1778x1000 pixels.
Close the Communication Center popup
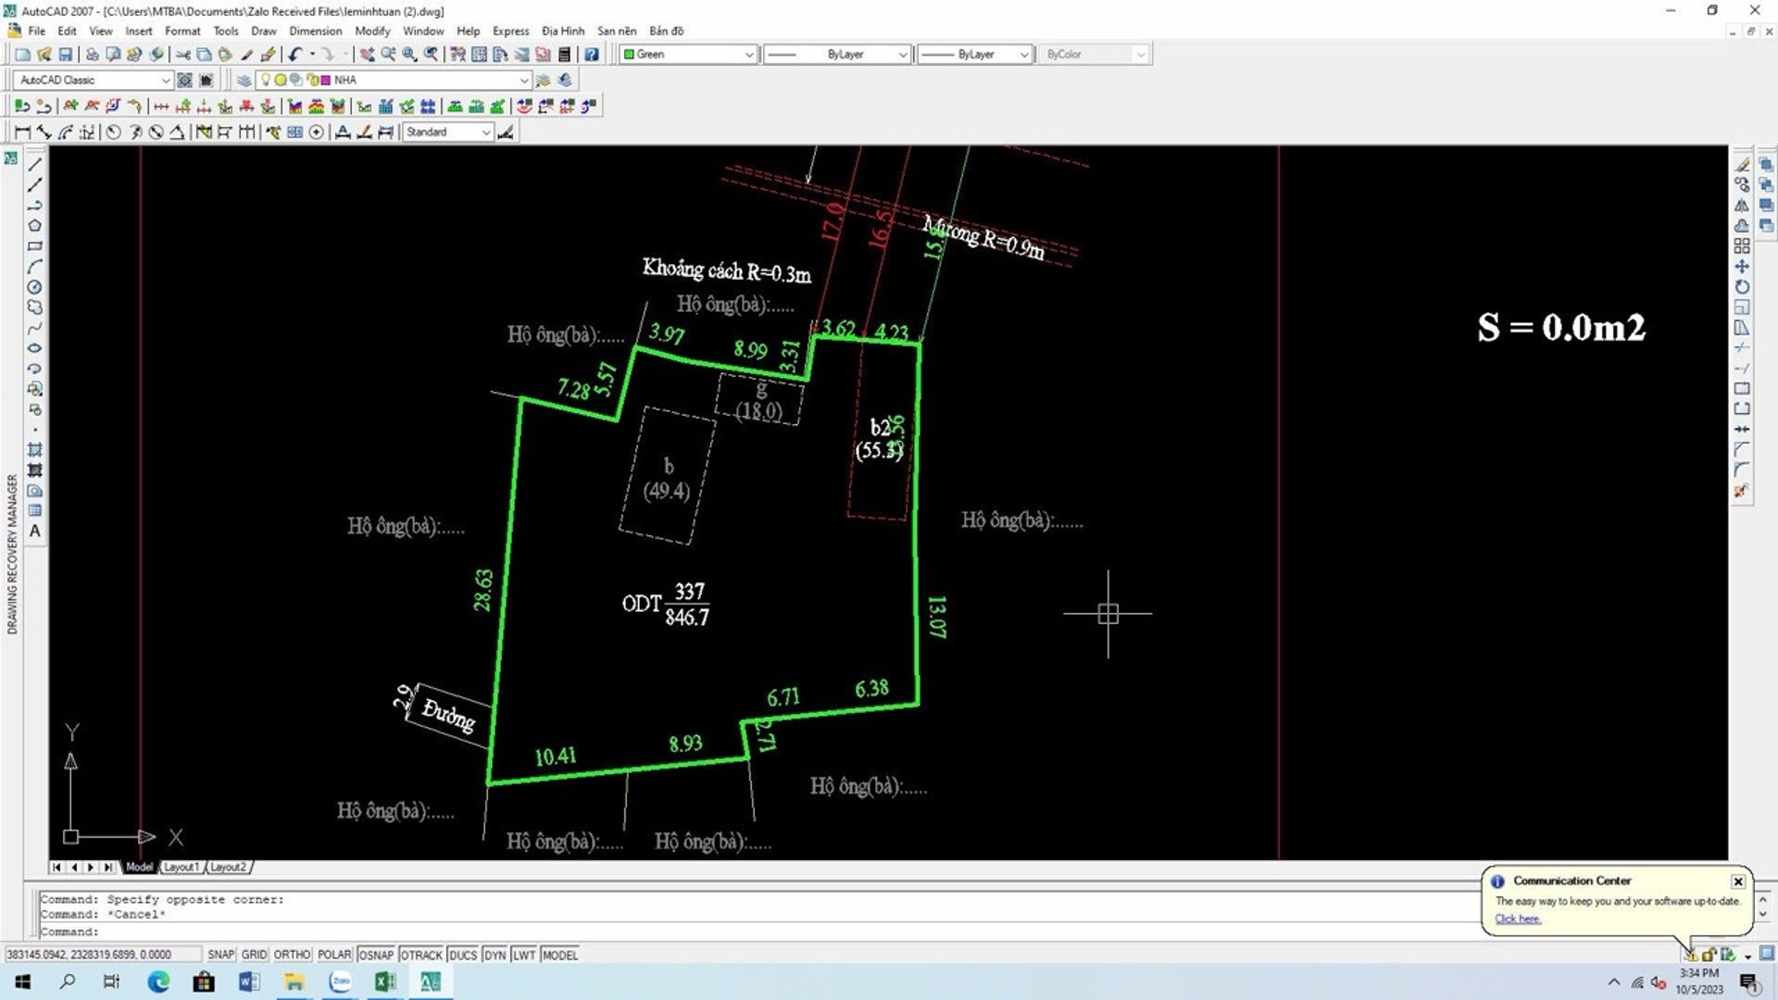click(x=1738, y=881)
